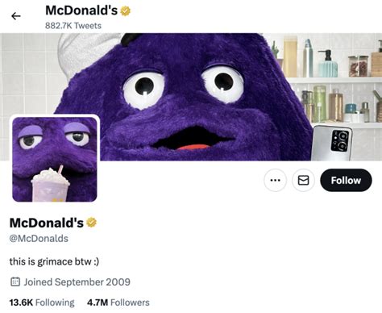The height and width of the screenshot is (313, 382).
Task: Click the calendar icon next to Joined date
Action: tap(15, 282)
